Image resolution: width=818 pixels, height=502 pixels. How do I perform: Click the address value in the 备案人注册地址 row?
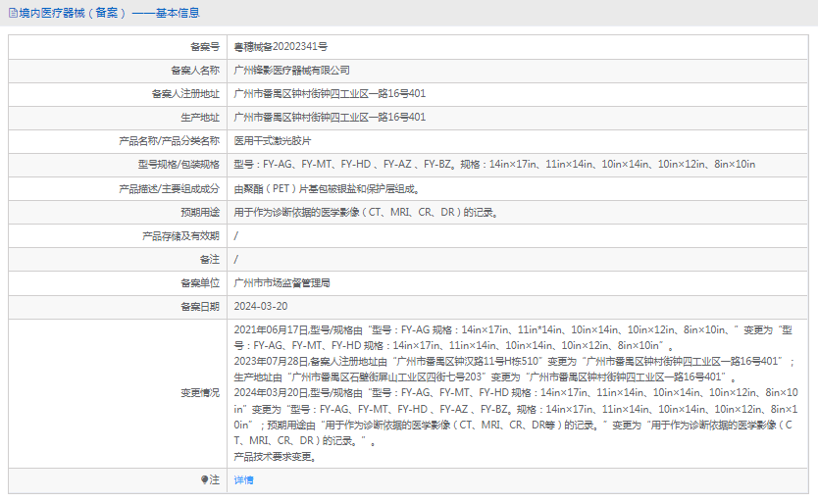pos(330,94)
